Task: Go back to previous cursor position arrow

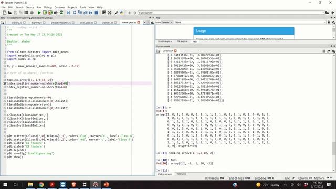Action: pos(130,13)
